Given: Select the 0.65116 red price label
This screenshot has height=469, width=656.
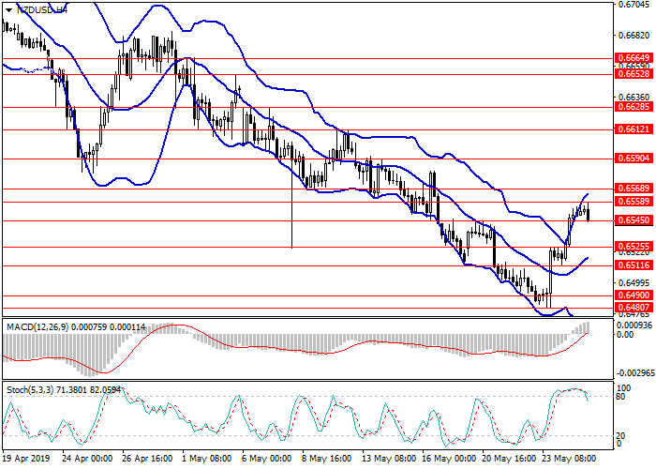Looking at the screenshot, I should (x=634, y=265).
